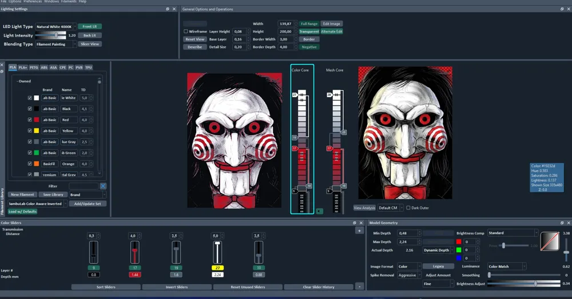Click the View Analysis button
The image size is (572, 299).
(364, 208)
